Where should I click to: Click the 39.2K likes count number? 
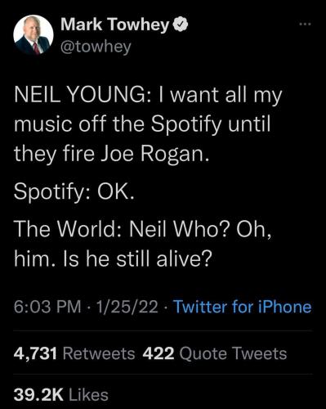(38, 395)
